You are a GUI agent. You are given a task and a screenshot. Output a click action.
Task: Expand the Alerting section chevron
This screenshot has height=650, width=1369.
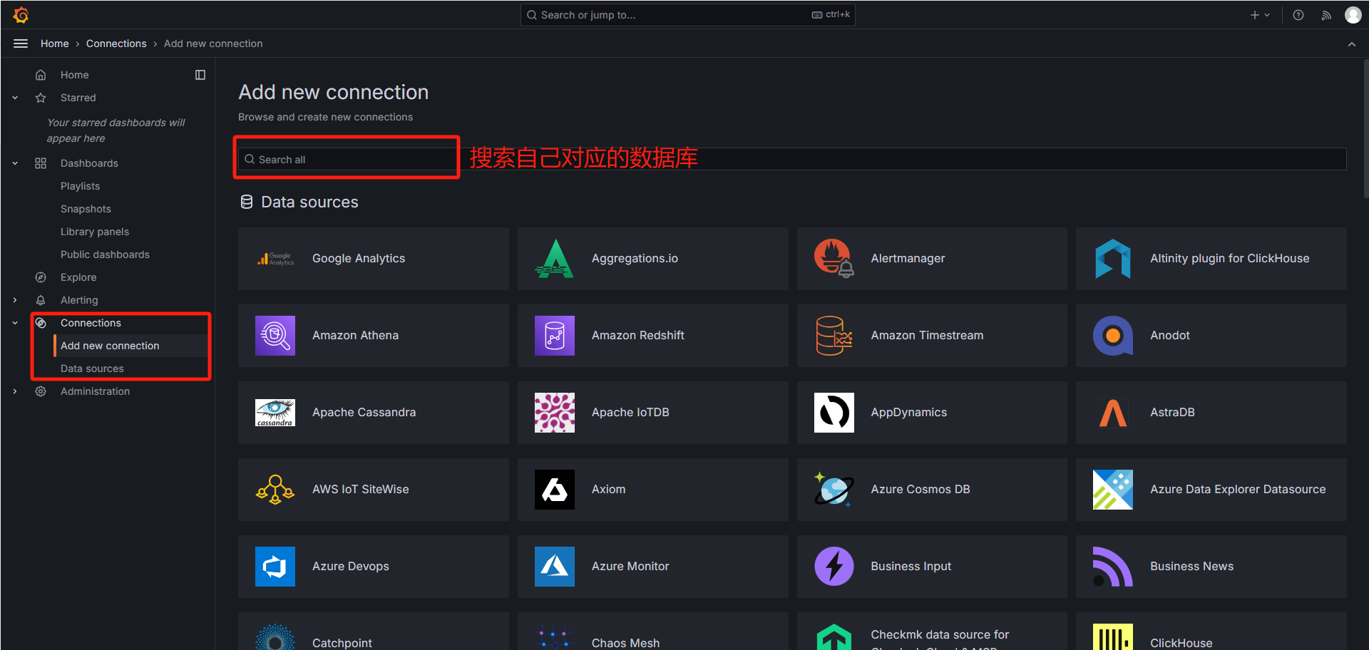pos(15,300)
